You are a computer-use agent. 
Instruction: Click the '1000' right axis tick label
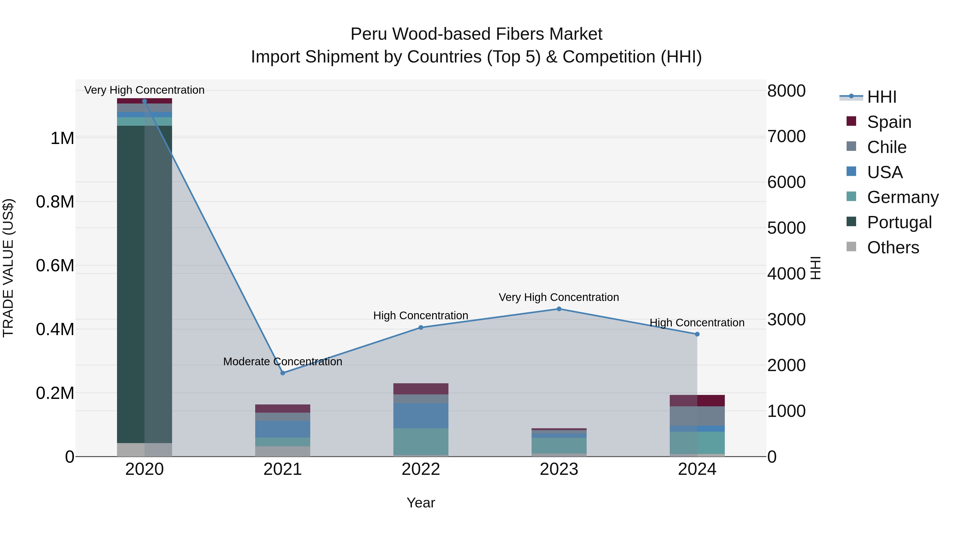click(786, 411)
